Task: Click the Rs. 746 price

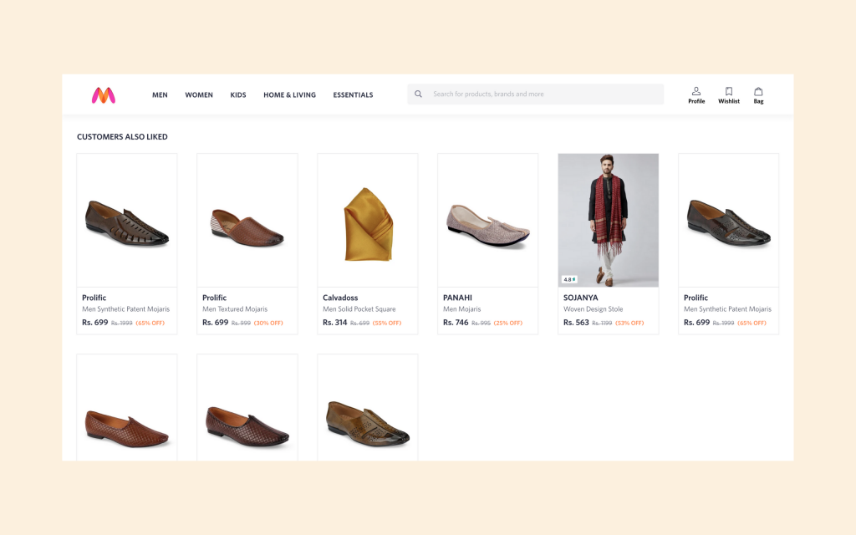Action: (x=456, y=323)
